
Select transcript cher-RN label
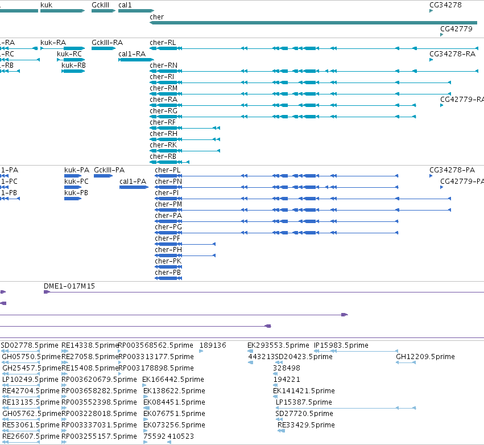pos(164,65)
